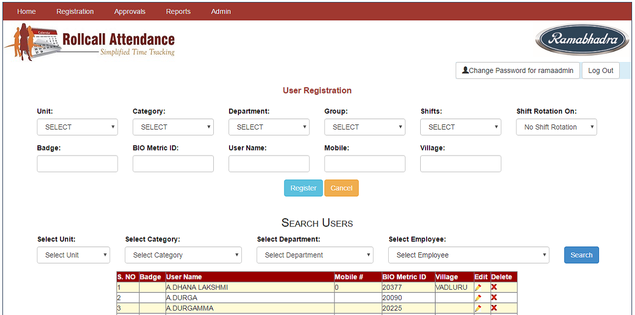
Task: Expand the Select Department search dropdown
Action: [x=315, y=255]
